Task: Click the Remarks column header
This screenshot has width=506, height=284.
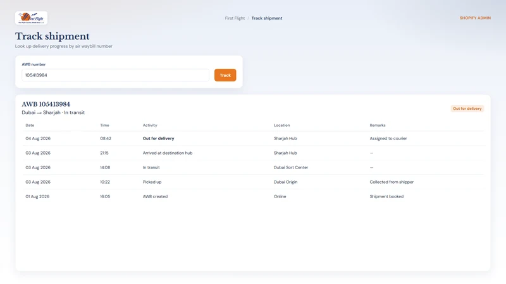Action: [378, 125]
